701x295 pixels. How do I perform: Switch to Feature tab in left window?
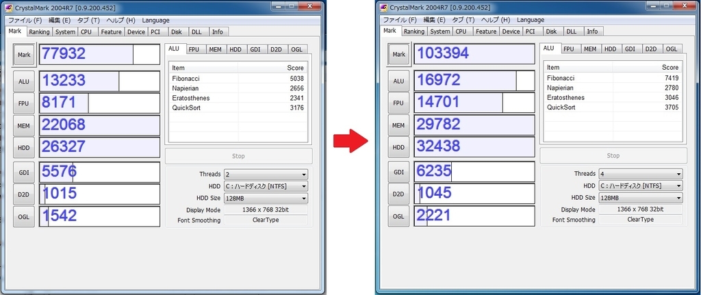[x=111, y=32]
